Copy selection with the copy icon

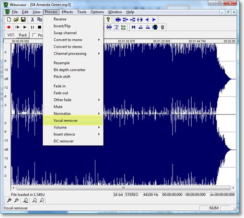point(40,20)
